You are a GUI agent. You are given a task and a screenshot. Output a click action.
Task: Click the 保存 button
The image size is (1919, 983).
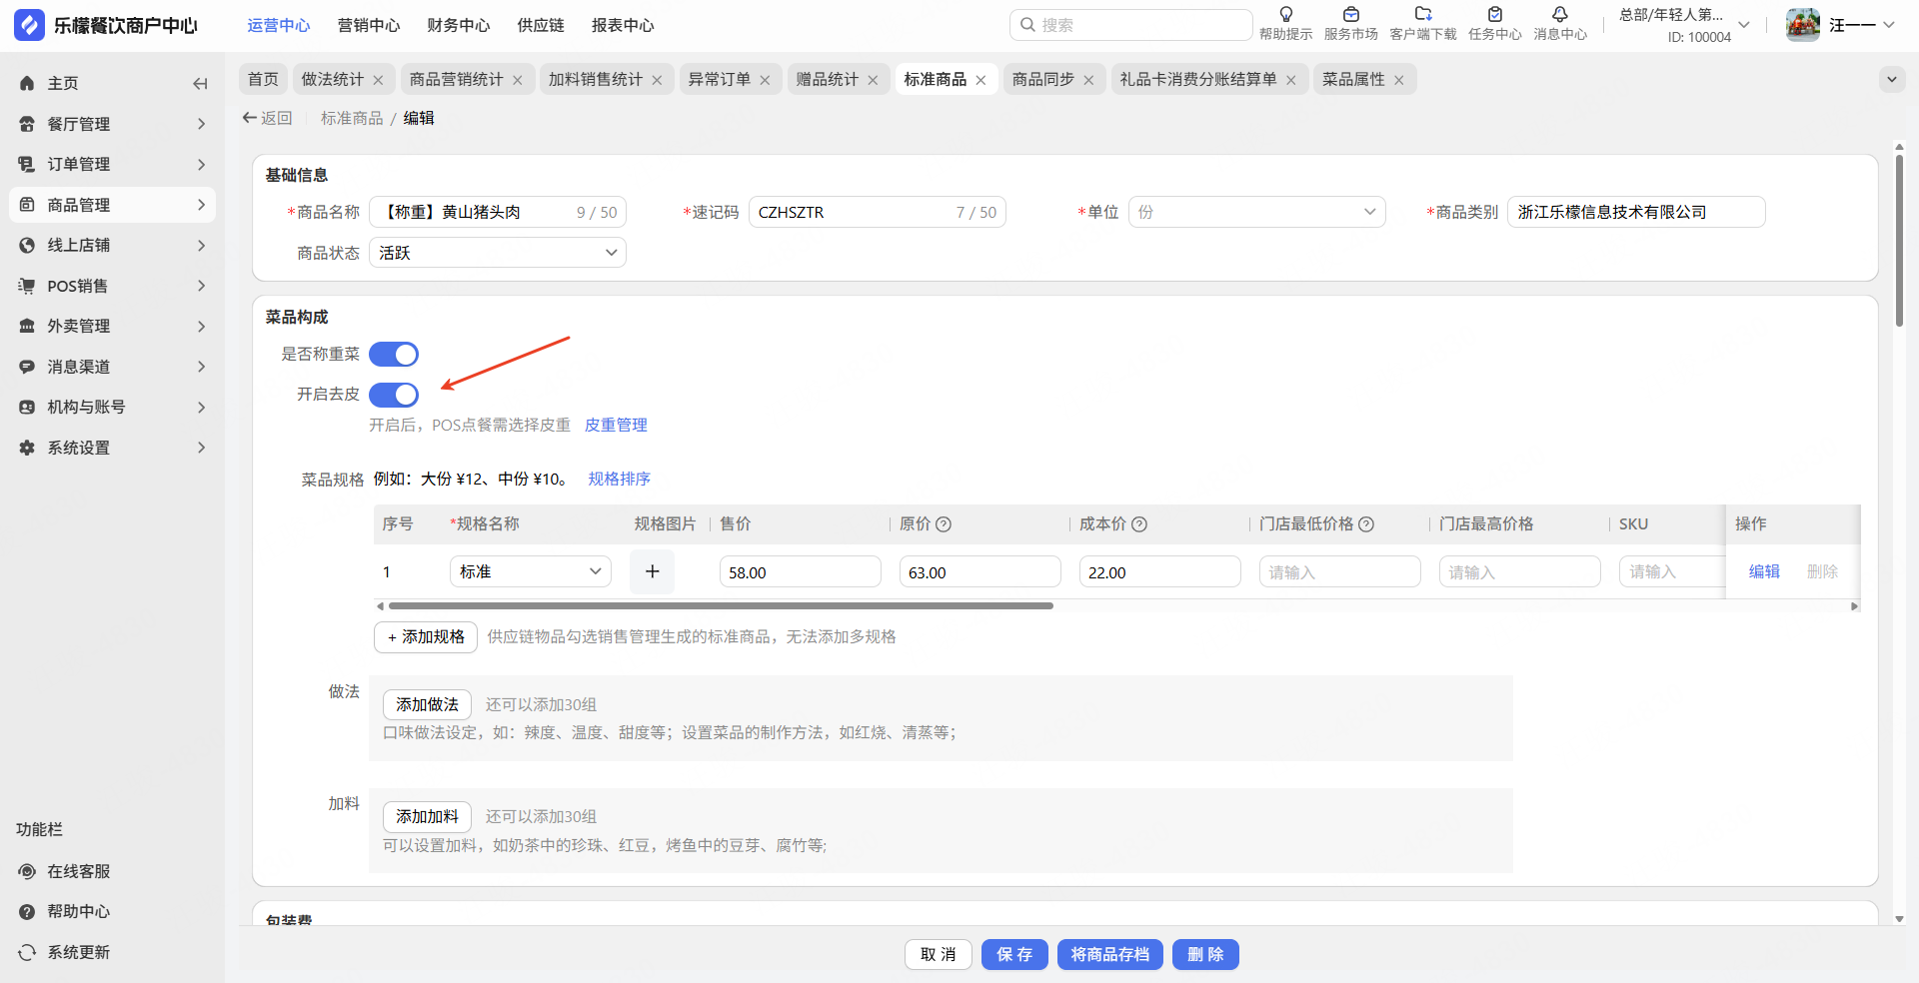(1013, 955)
